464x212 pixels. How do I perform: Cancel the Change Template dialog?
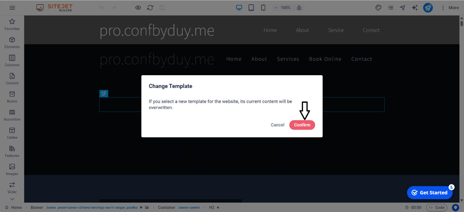(277, 125)
